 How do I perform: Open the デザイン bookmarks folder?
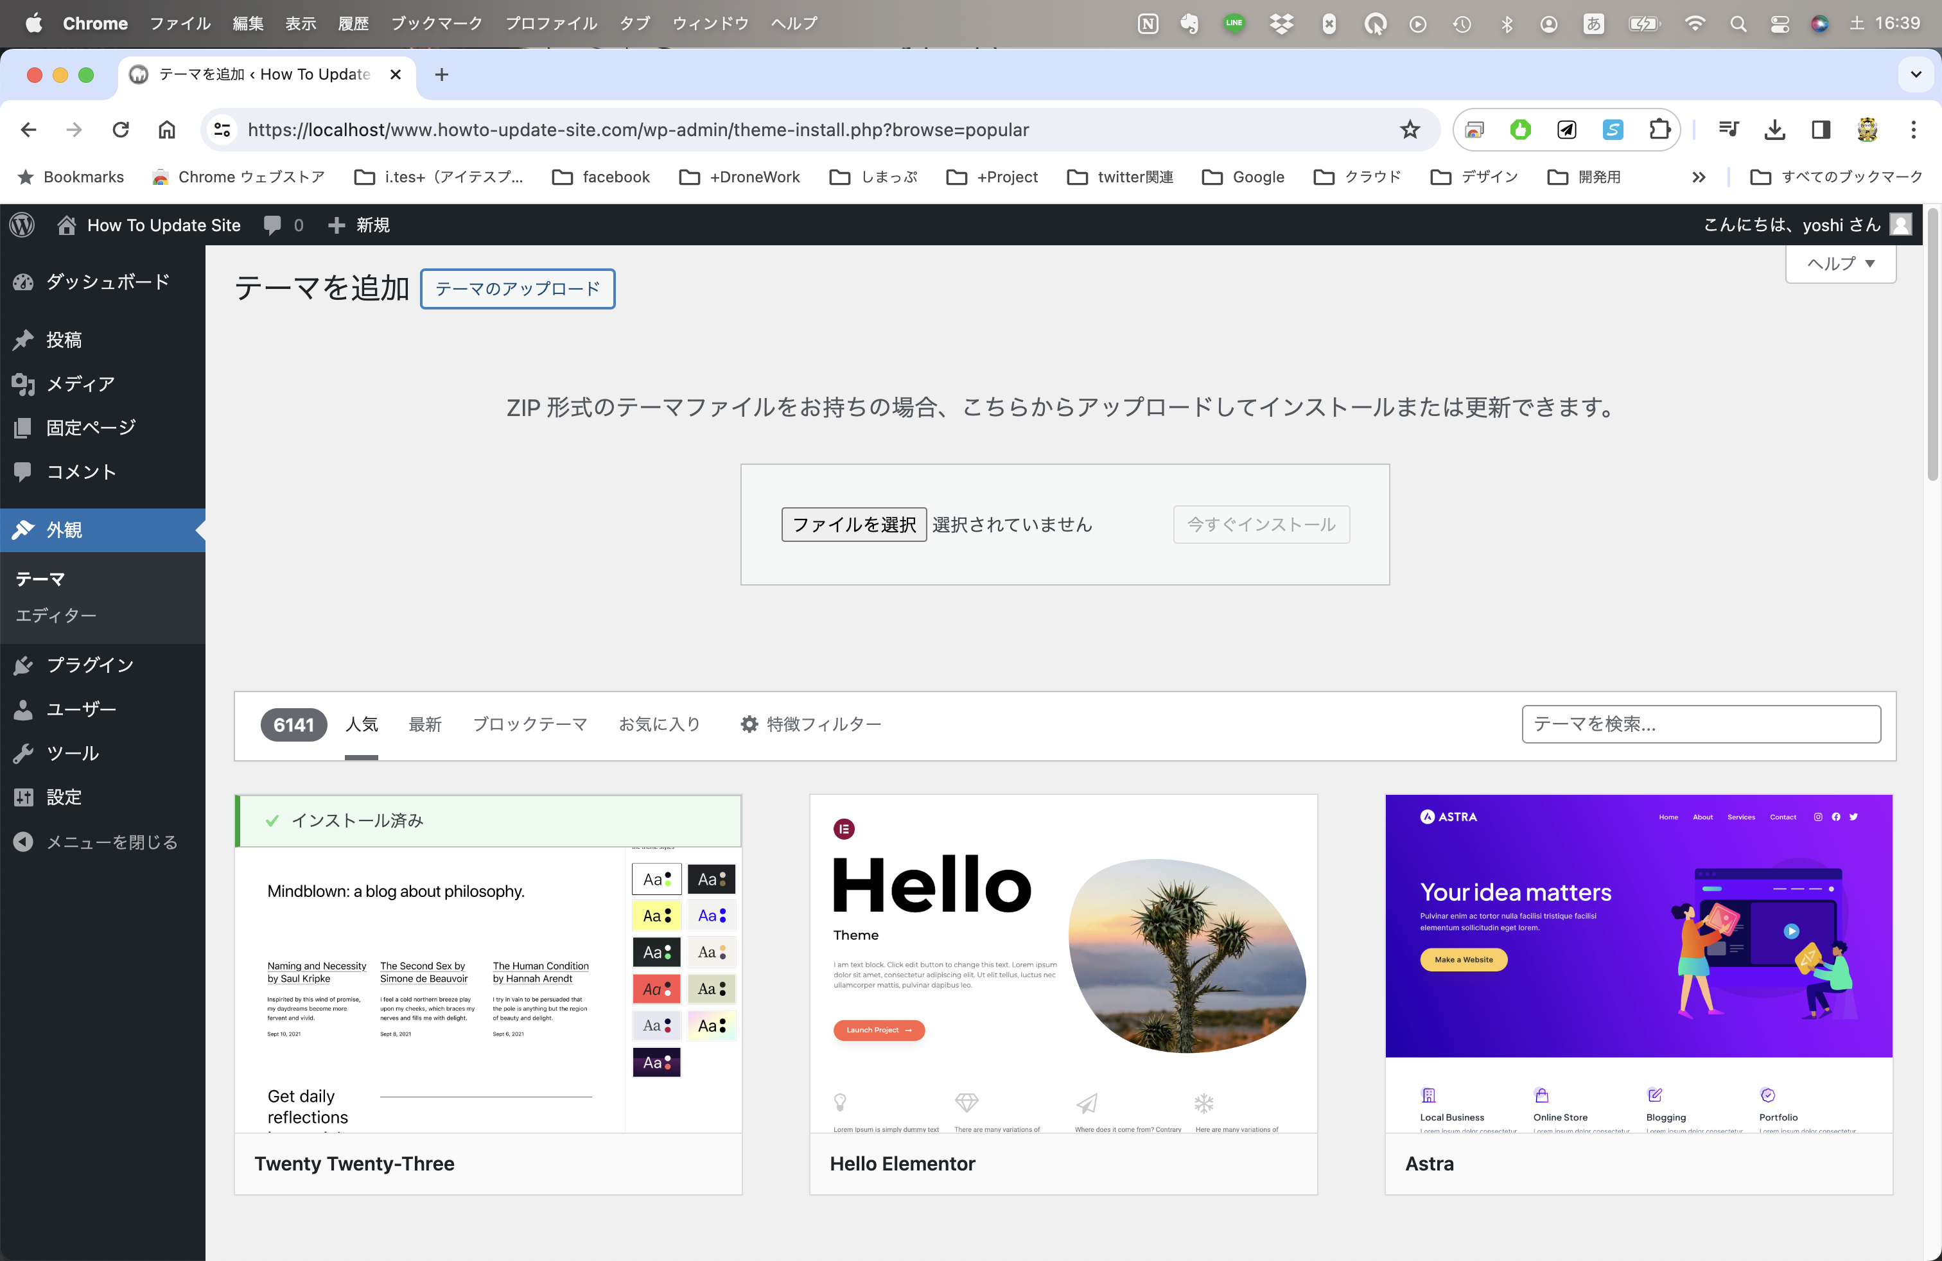click(x=1474, y=177)
